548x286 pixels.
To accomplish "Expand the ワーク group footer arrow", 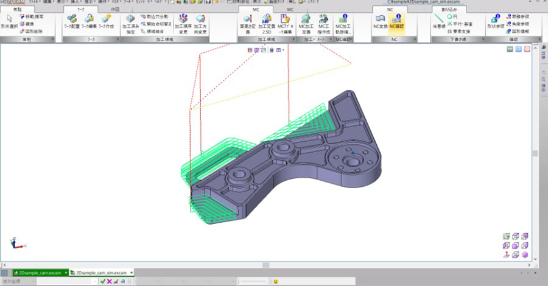I will 118,40.
